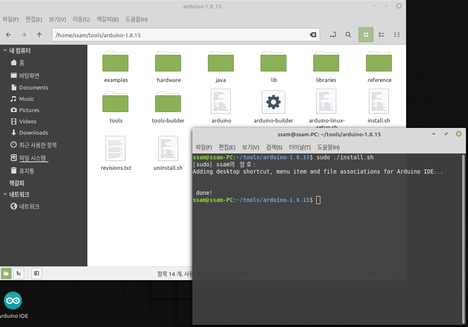
Task: Open the hardware folder
Action: click(168, 67)
